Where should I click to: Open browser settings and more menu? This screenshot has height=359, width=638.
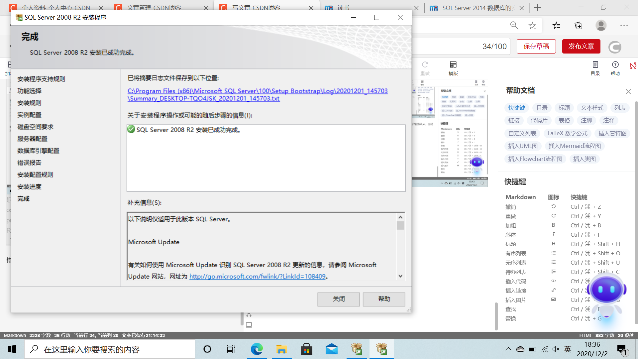[x=624, y=25]
